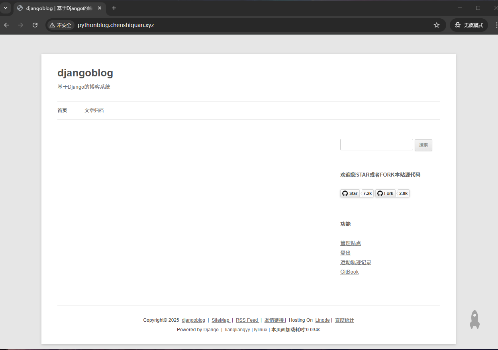The height and width of the screenshot is (350, 498).
Task: Open the RSS Feed footer link
Action: [x=247, y=320]
